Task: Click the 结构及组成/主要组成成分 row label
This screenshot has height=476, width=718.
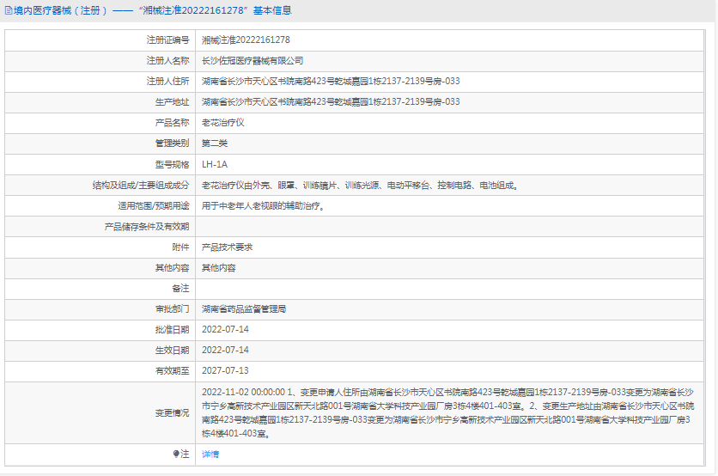Action: click(x=141, y=185)
